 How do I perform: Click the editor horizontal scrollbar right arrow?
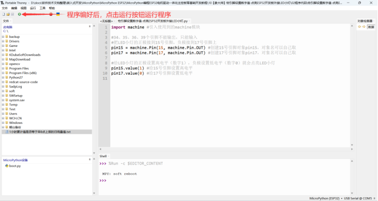(x=352, y=149)
